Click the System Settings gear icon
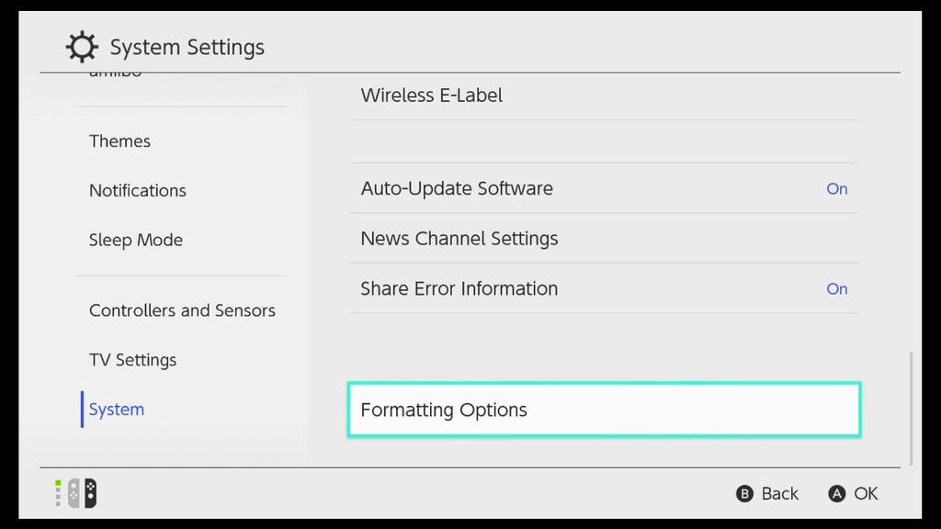 click(81, 46)
